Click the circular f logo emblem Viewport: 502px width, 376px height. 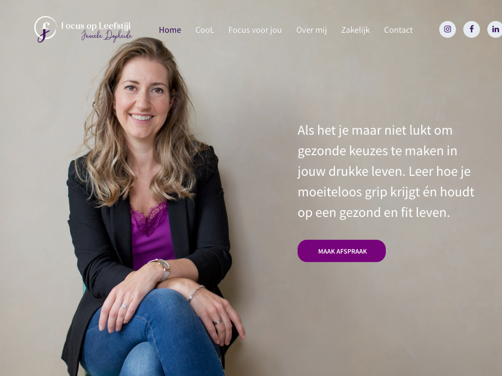click(x=45, y=29)
